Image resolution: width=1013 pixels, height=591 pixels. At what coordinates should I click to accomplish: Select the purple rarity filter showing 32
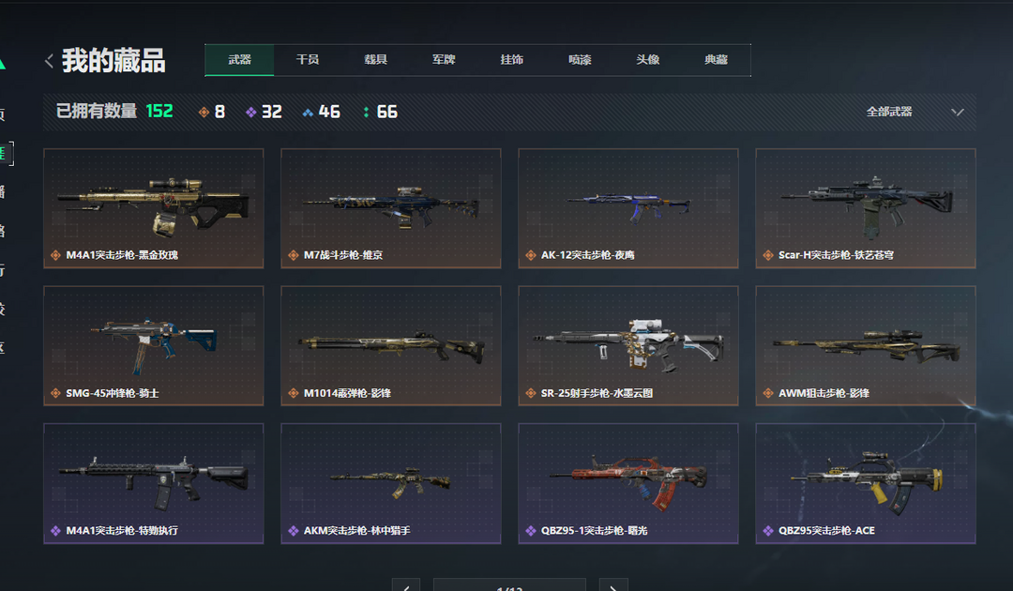[x=264, y=112]
